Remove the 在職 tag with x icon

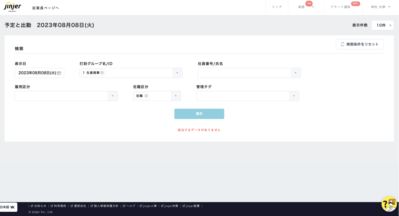point(146,96)
